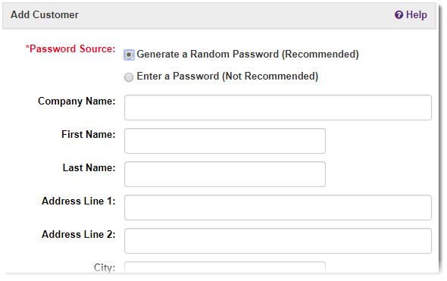Click the Address Line 1 label

79,201
